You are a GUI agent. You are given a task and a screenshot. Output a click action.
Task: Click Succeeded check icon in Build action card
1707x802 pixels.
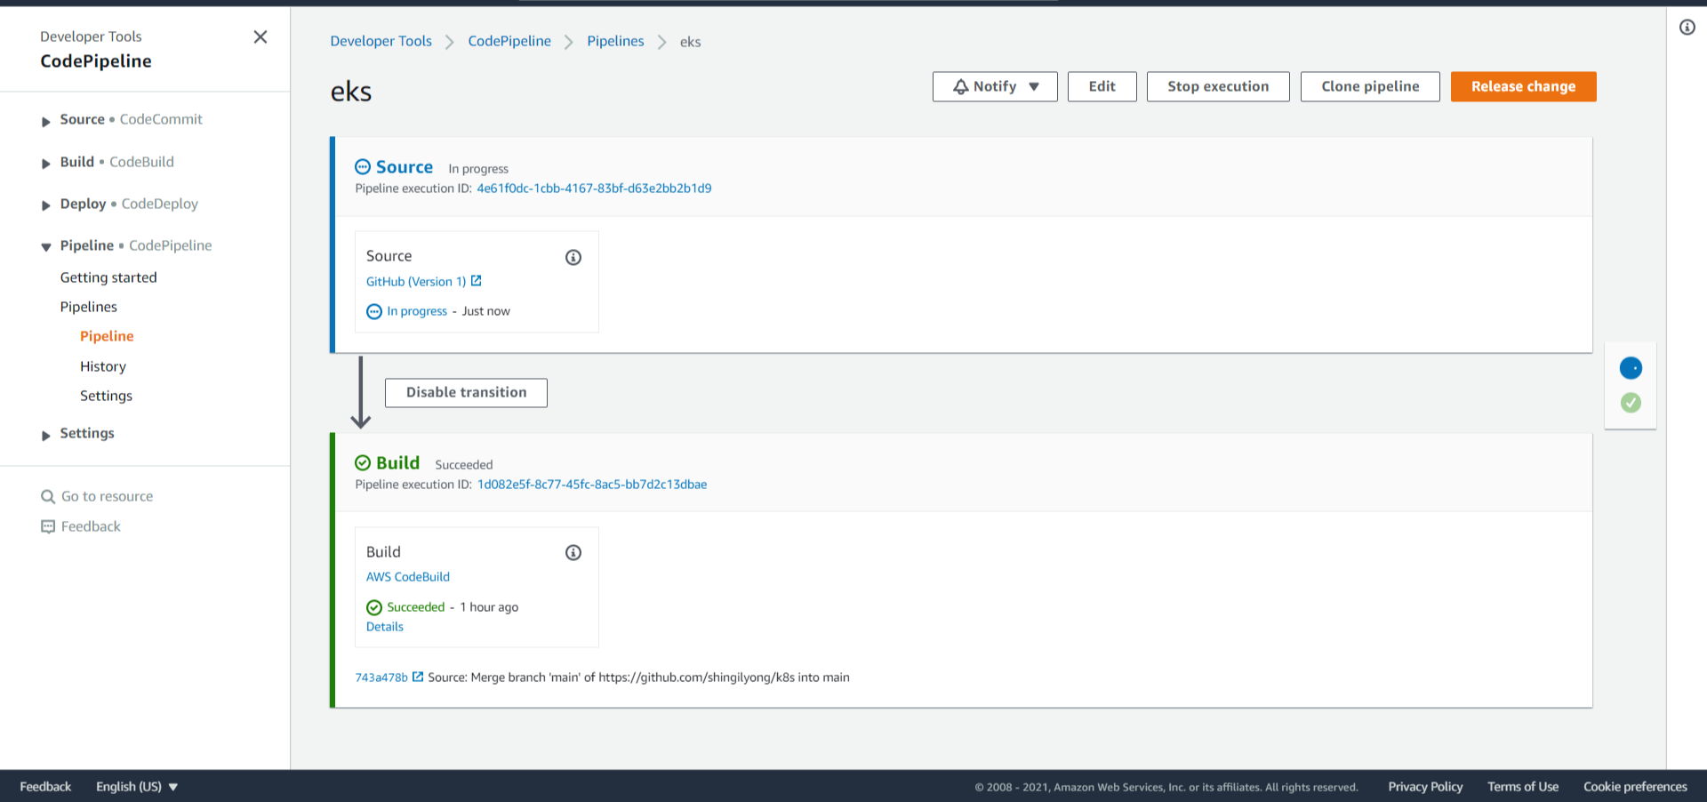coord(374,607)
